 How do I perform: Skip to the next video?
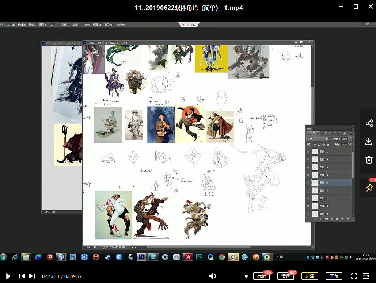[x=32, y=276]
